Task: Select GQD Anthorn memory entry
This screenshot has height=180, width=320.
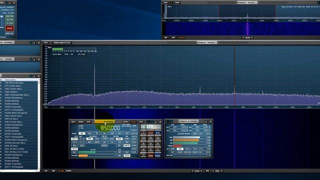Action: tap(11, 92)
